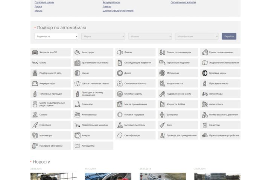Click the Мотошины icon
This screenshot has height=180, width=271.
162,73
